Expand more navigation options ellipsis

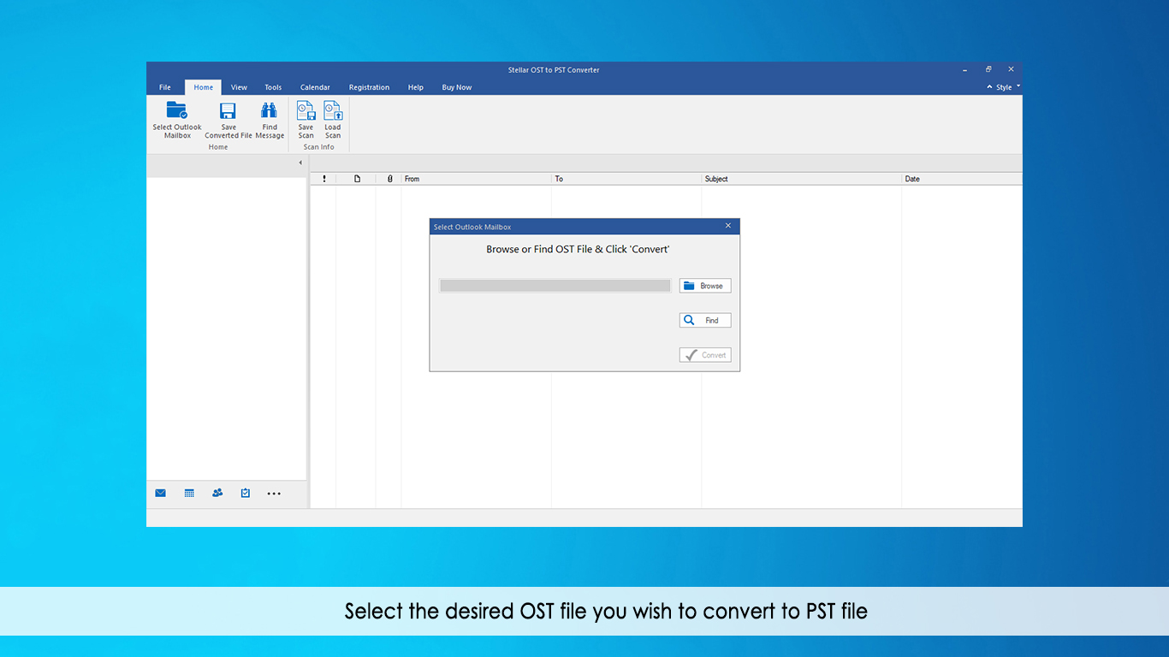coord(274,494)
